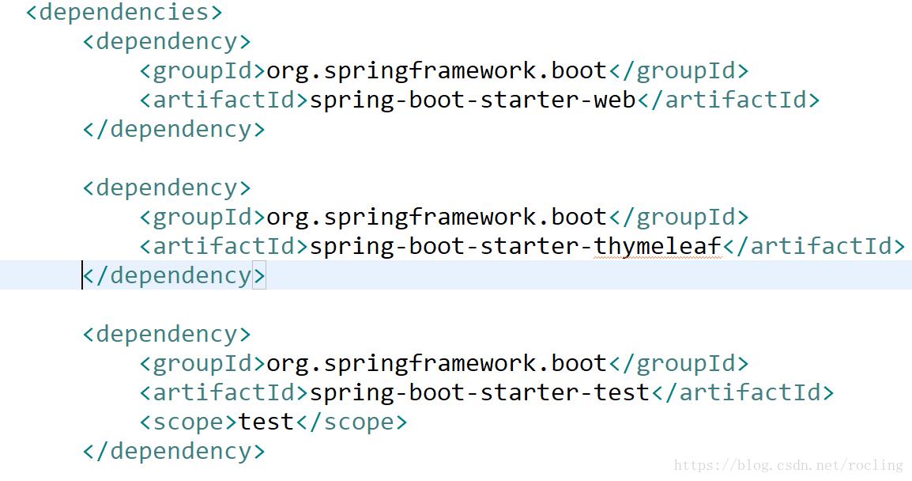Click the last closing dependency tag below scope
The height and width of the screenshot is (481, 912).
tap(175, 451)
